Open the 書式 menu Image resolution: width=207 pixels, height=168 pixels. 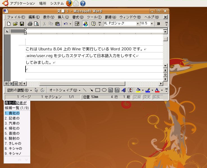[78, 17]
